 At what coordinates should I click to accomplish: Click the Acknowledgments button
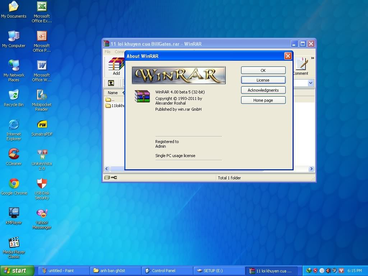(263, 90)
